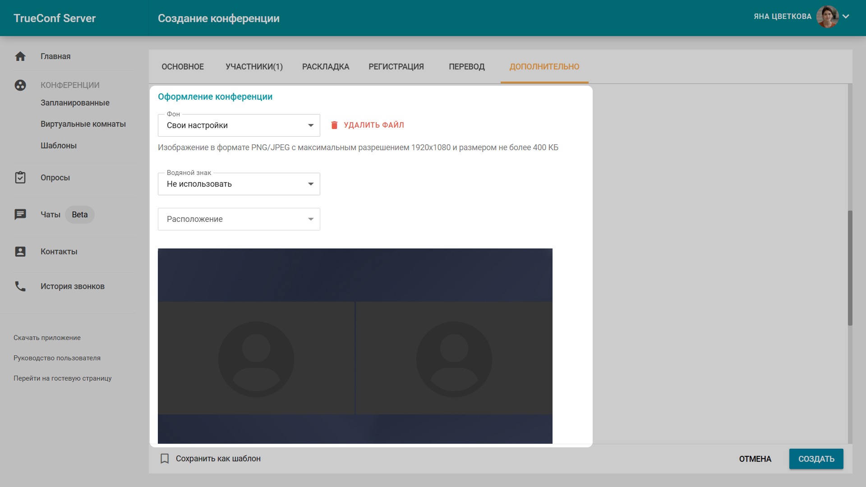This screenshot has height=487, width=866.
Task: Open Виртуальные комнаты
Action: 83,124
